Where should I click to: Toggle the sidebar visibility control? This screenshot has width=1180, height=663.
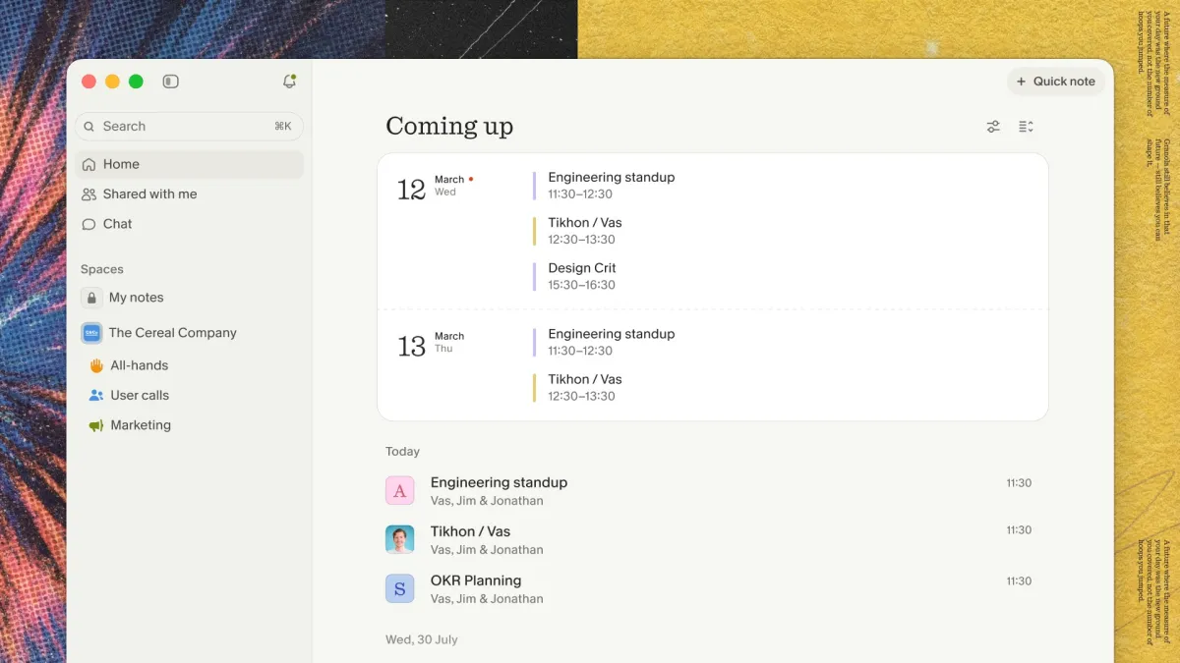point(170,82)
